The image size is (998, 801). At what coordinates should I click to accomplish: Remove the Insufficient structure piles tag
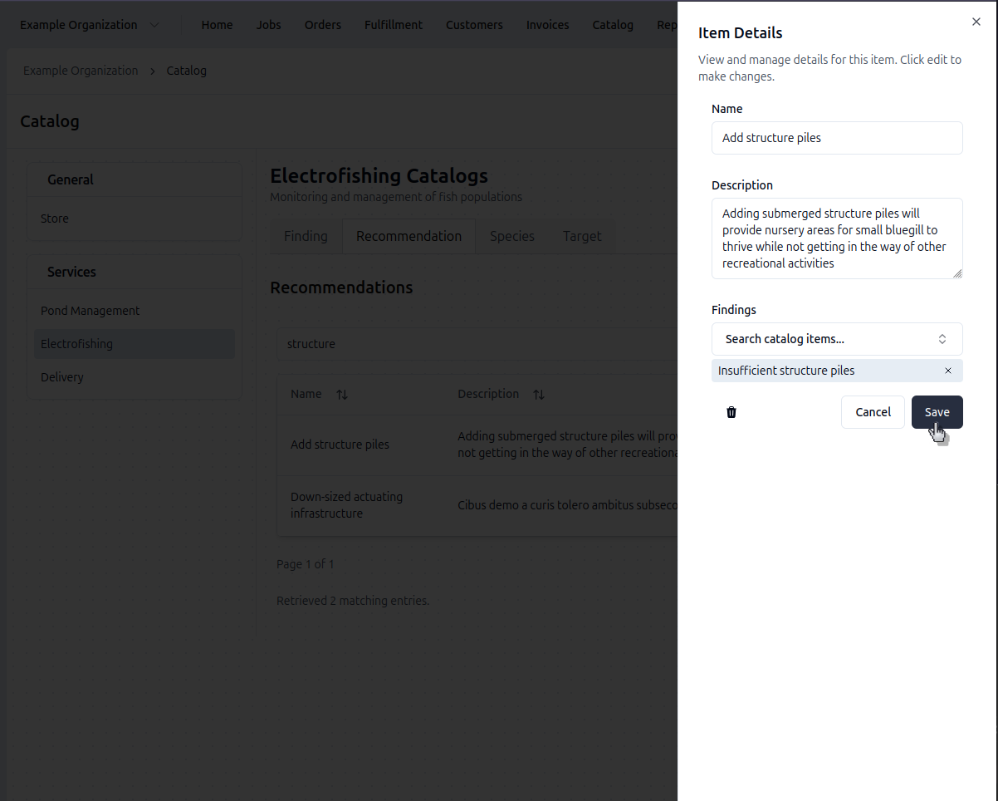(948, 371)
